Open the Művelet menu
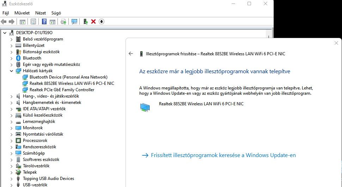Image resolution: width=342 pixels, height=187 pixels. [x=22, y=13]
